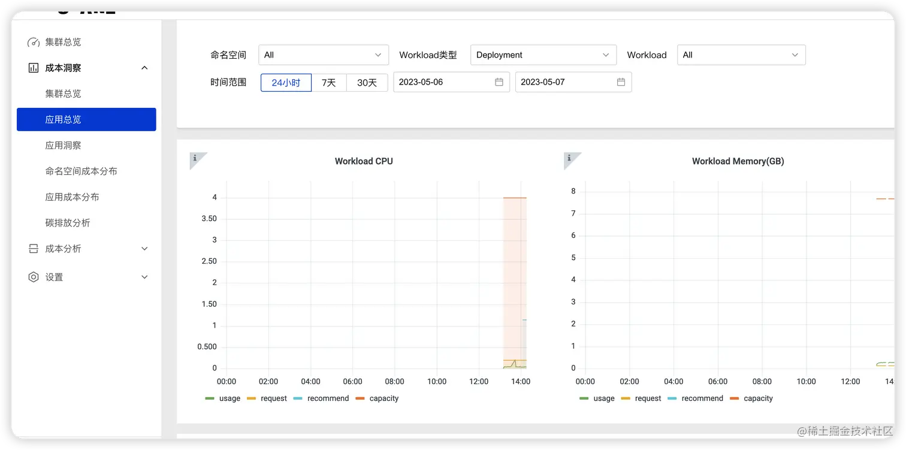Expand the 设置 menu chevron
This screenshot has width=906, height=450.
pyautogui.click(x=144, y=277)
